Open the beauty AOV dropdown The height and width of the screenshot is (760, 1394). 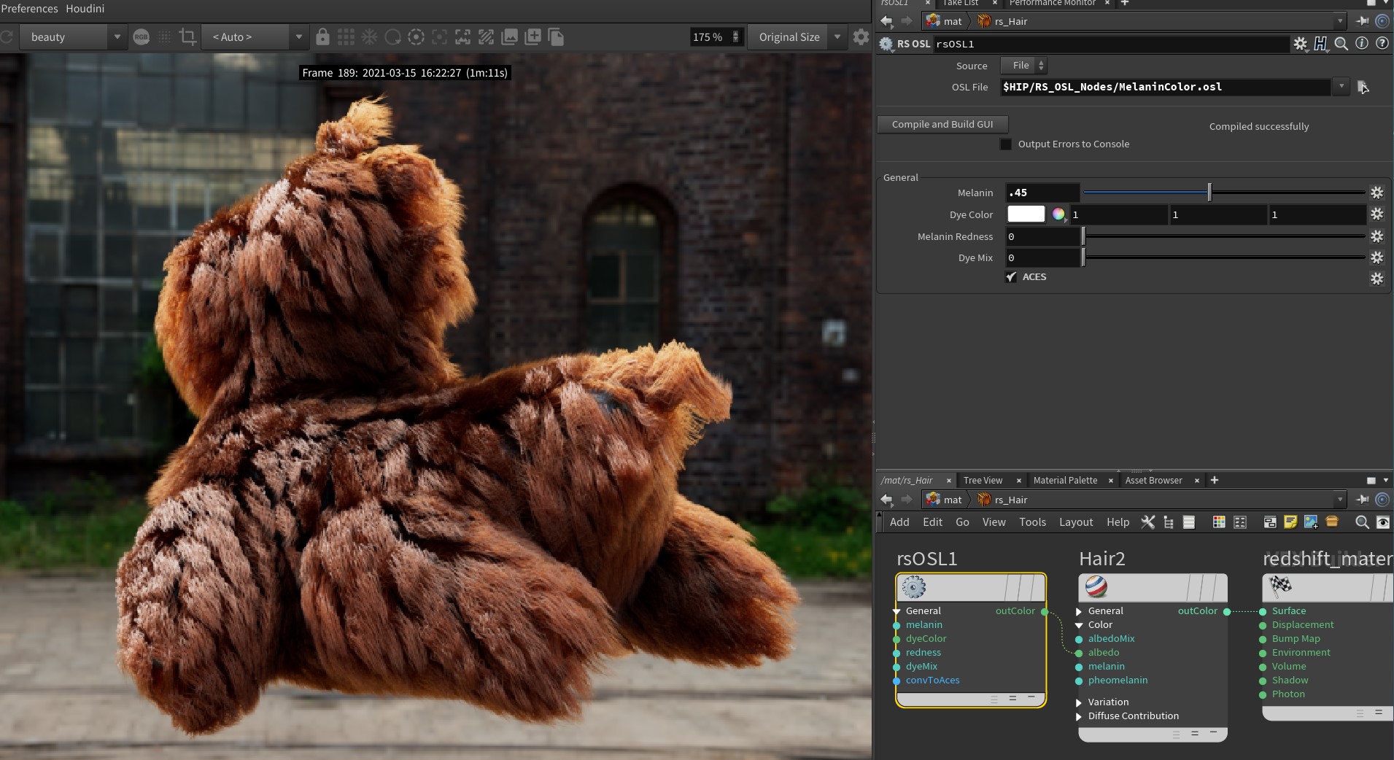click(71, 37)
